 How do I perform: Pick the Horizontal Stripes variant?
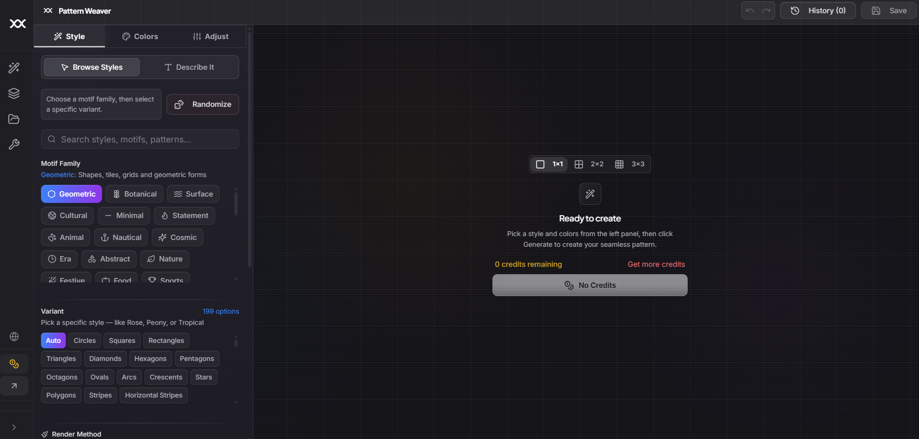pyautogui.click(x=153, y=395)
